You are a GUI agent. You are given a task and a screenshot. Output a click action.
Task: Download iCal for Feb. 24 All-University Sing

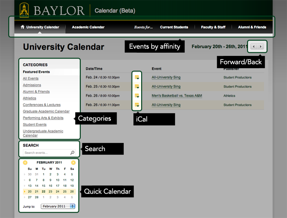click(137, 77)
